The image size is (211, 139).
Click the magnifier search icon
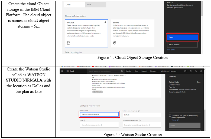(x=122, y=71)
